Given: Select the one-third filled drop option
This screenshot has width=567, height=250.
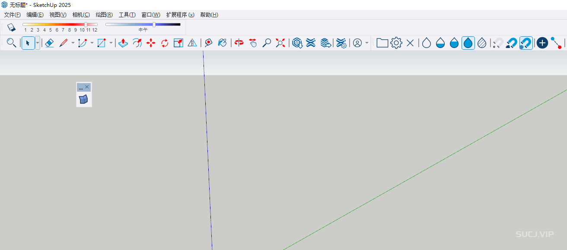Looking at the screenshot, I should coord(440,43).
